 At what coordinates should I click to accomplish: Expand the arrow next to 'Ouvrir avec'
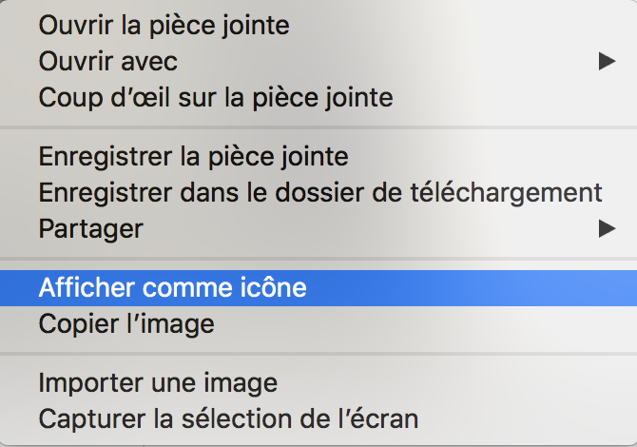tap(607, 62)
